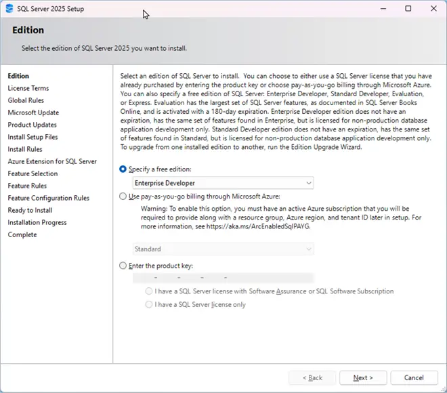Click Feature Rules in the step list

click(x=27, y=186)
